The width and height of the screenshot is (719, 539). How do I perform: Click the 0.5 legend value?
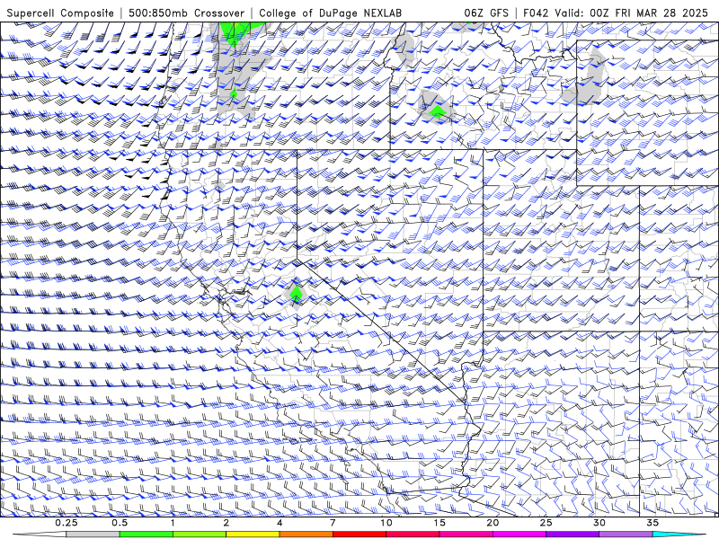[x=120, y=523]
